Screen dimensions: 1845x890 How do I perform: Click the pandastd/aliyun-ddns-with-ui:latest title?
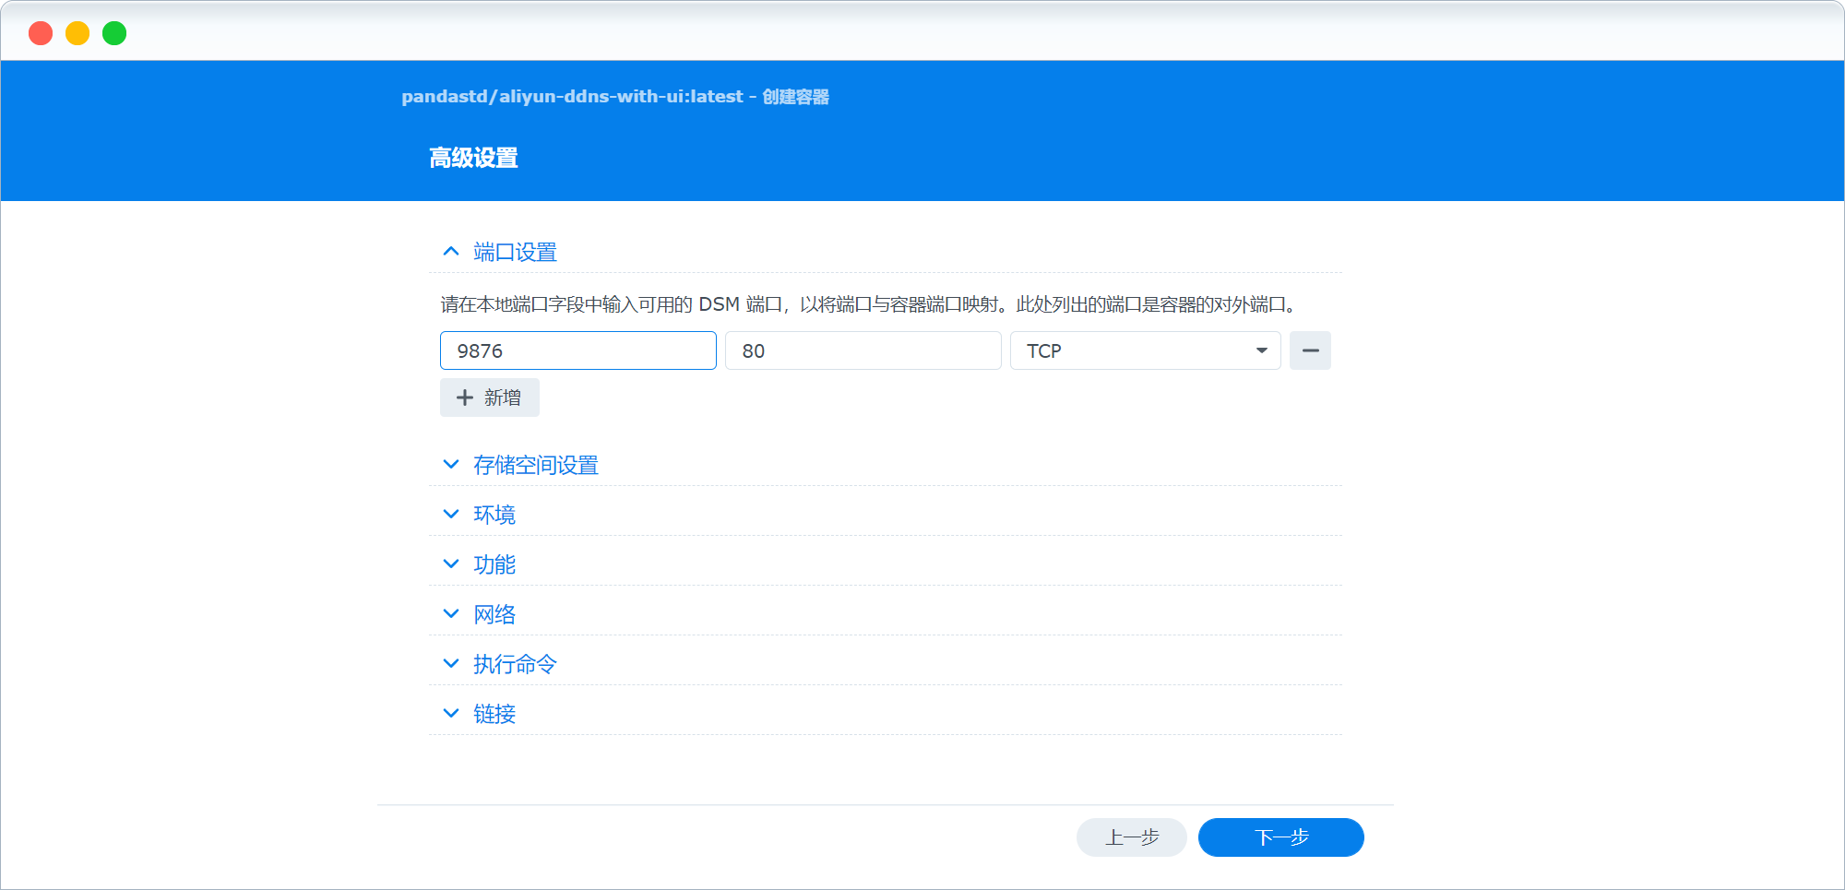click(x=615, y=96)
